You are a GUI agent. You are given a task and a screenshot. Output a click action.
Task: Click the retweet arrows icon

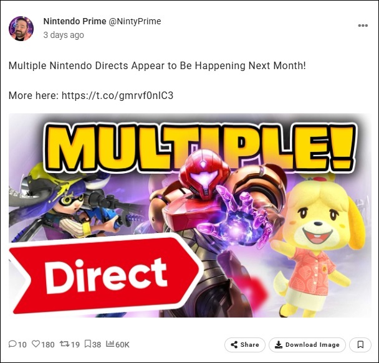pyautogui.click(x=65, y=344)
